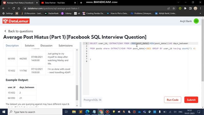Viewport: 204px width, 115px height.
Task: Open Creating Pandas Da... bookmark
Action: [x=93, y=13]
